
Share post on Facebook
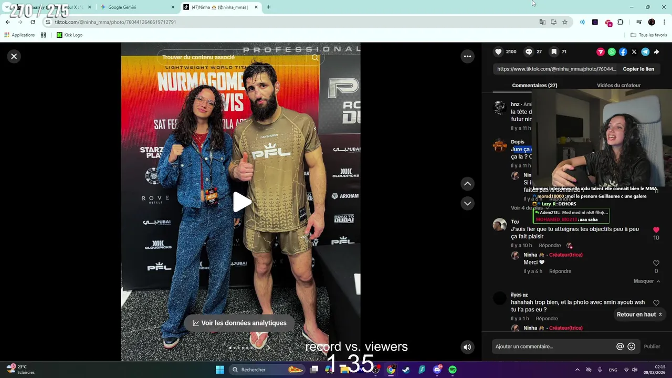tap(623, 52)
